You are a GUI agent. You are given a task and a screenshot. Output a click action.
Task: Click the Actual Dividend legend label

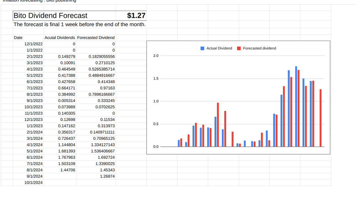219,48
